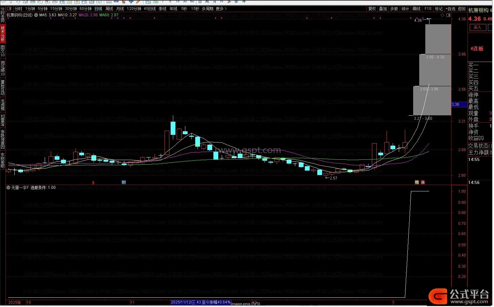Screen dimensions: 494x307
Task: Click the 财 financial marker icon
Action: (124, 182)
